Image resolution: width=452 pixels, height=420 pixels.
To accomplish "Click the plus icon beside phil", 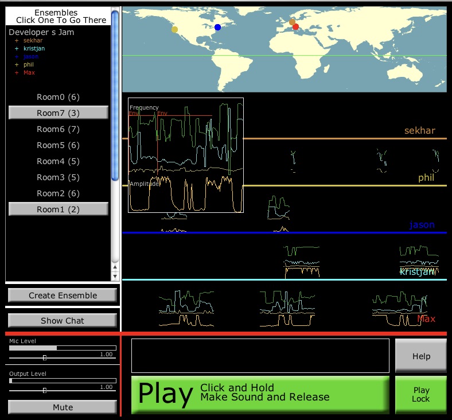I will click(17, 65).
